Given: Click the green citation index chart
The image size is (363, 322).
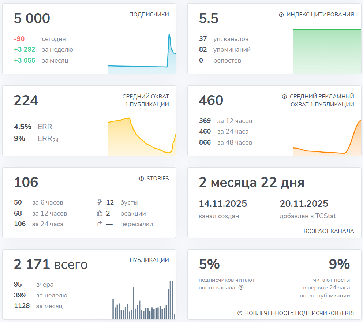Looking at the screenshot, I should [327, 51].
